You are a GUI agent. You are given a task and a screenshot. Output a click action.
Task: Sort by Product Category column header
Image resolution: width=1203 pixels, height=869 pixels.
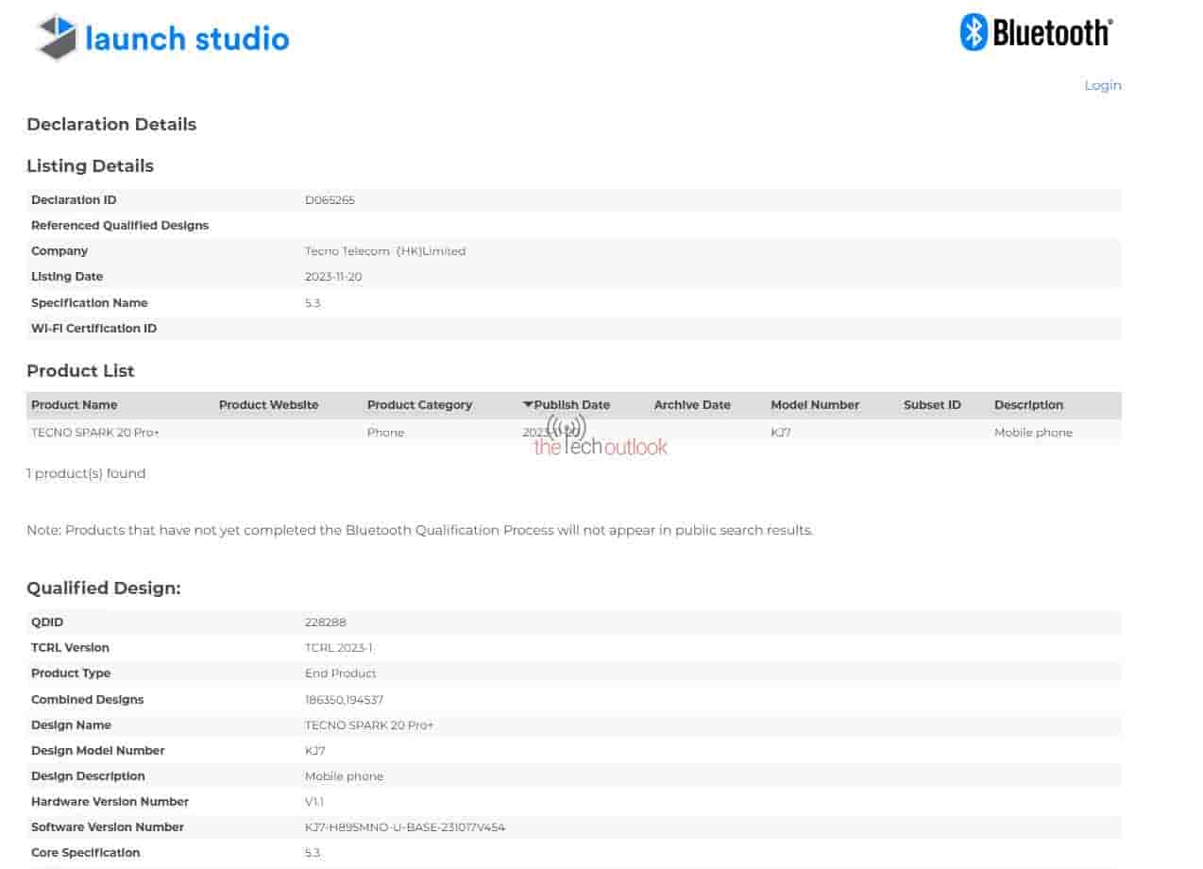pyautogui.click(x=419, y=405)
